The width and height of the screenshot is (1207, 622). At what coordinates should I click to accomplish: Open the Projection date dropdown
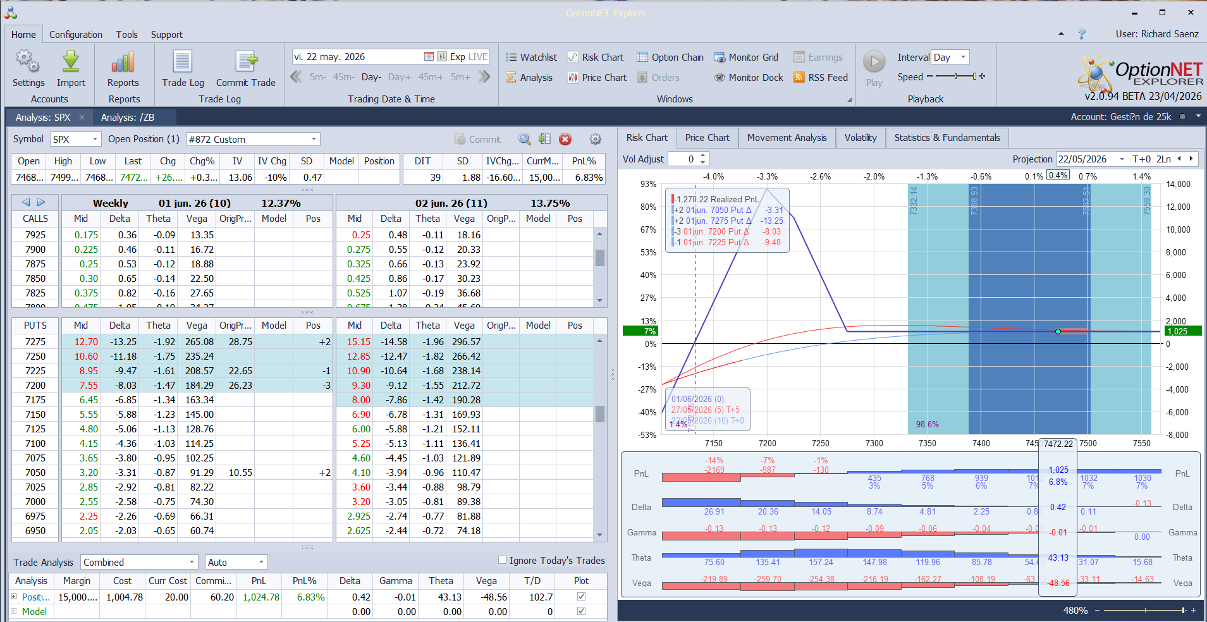click(x=1122, y=159)
